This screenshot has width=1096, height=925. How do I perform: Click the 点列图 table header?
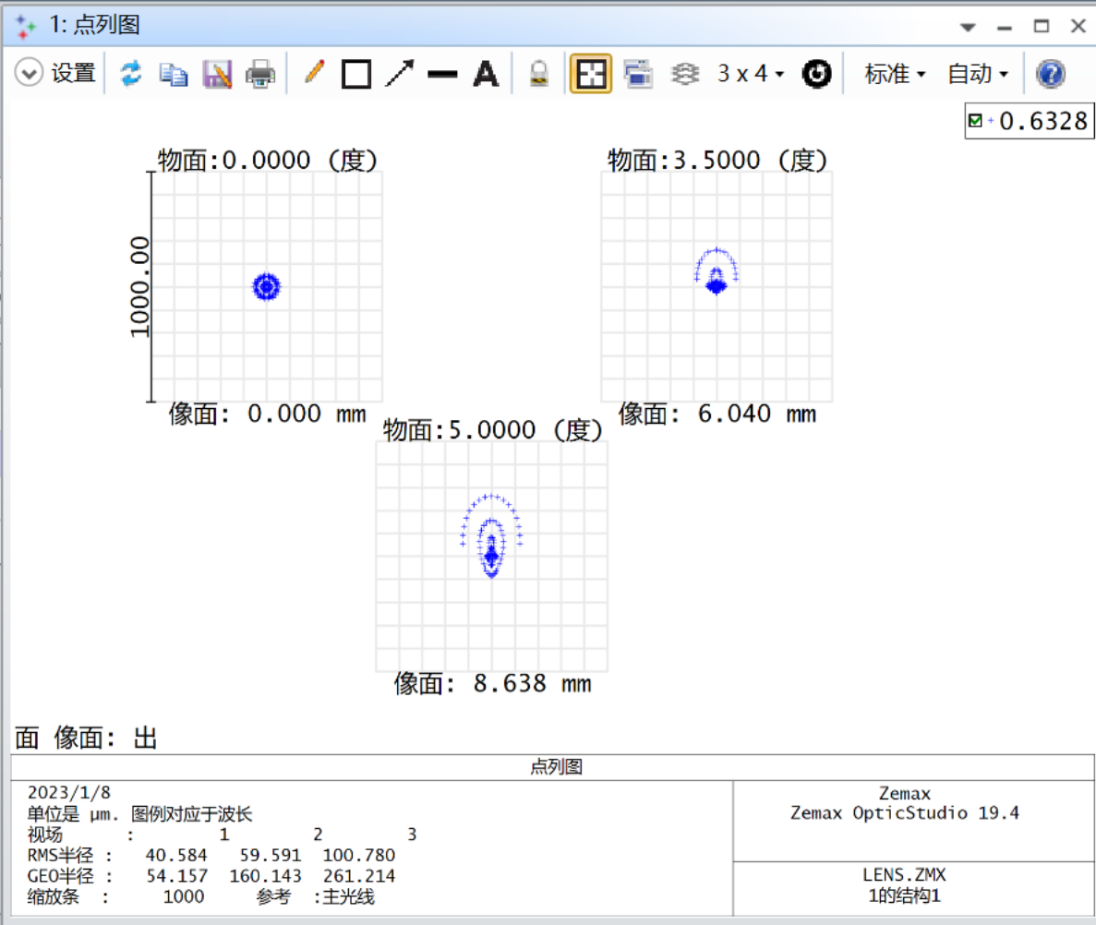pos(556,767)
